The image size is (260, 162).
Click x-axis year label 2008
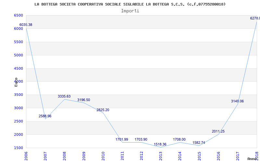click(x=64, y=156)
